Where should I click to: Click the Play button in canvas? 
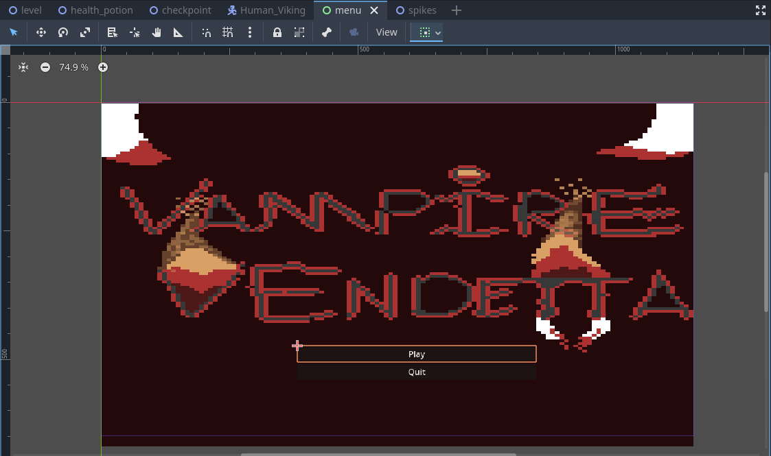point(417,354)
